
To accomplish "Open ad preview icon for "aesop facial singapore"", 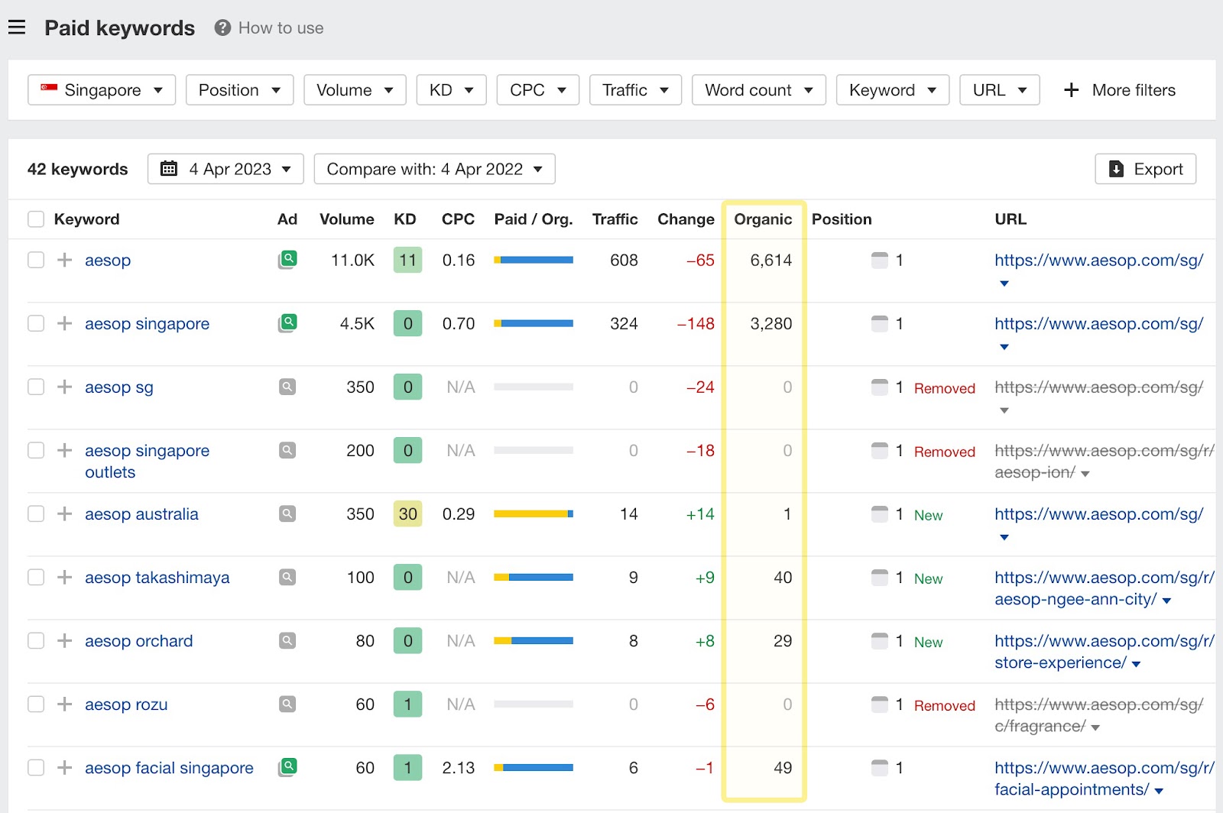I will point(287,767).
